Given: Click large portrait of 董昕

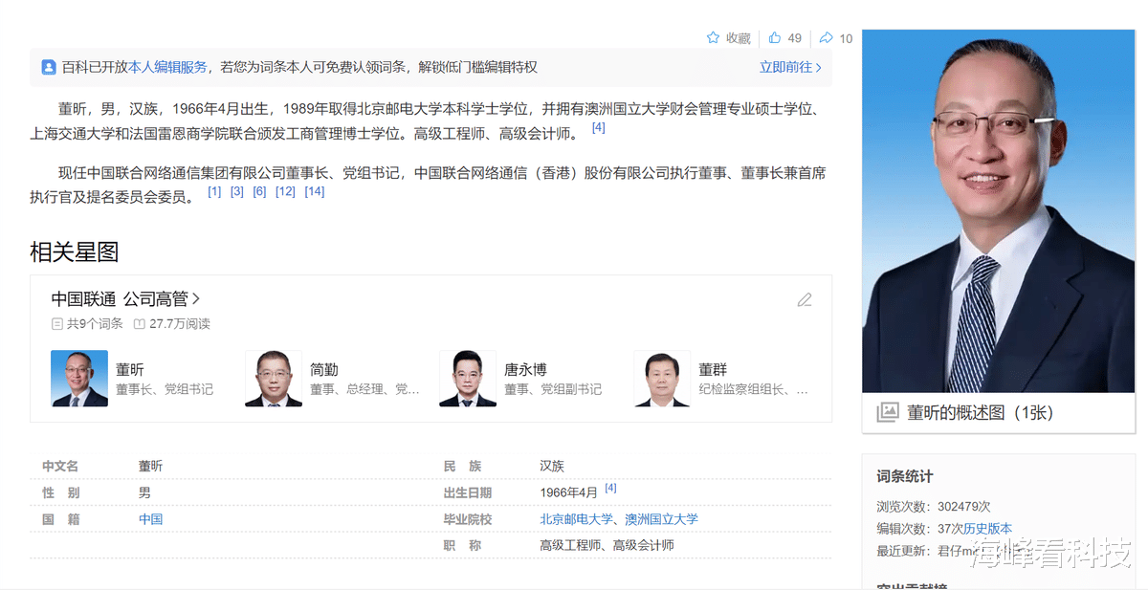Looking at the screenshot, I should pos(998,210).
